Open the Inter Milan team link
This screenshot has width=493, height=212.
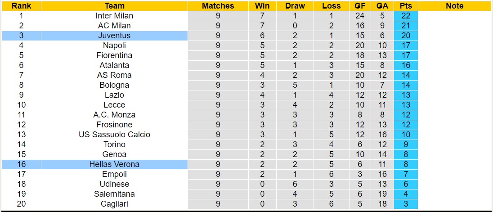click(x=114, y=16)
